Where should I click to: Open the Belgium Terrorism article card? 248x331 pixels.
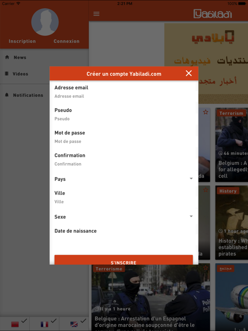pos(232,145)
